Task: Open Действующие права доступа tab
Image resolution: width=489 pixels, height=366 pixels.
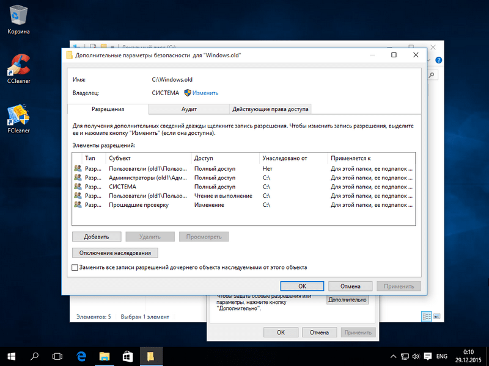Action: pos(270,109)
